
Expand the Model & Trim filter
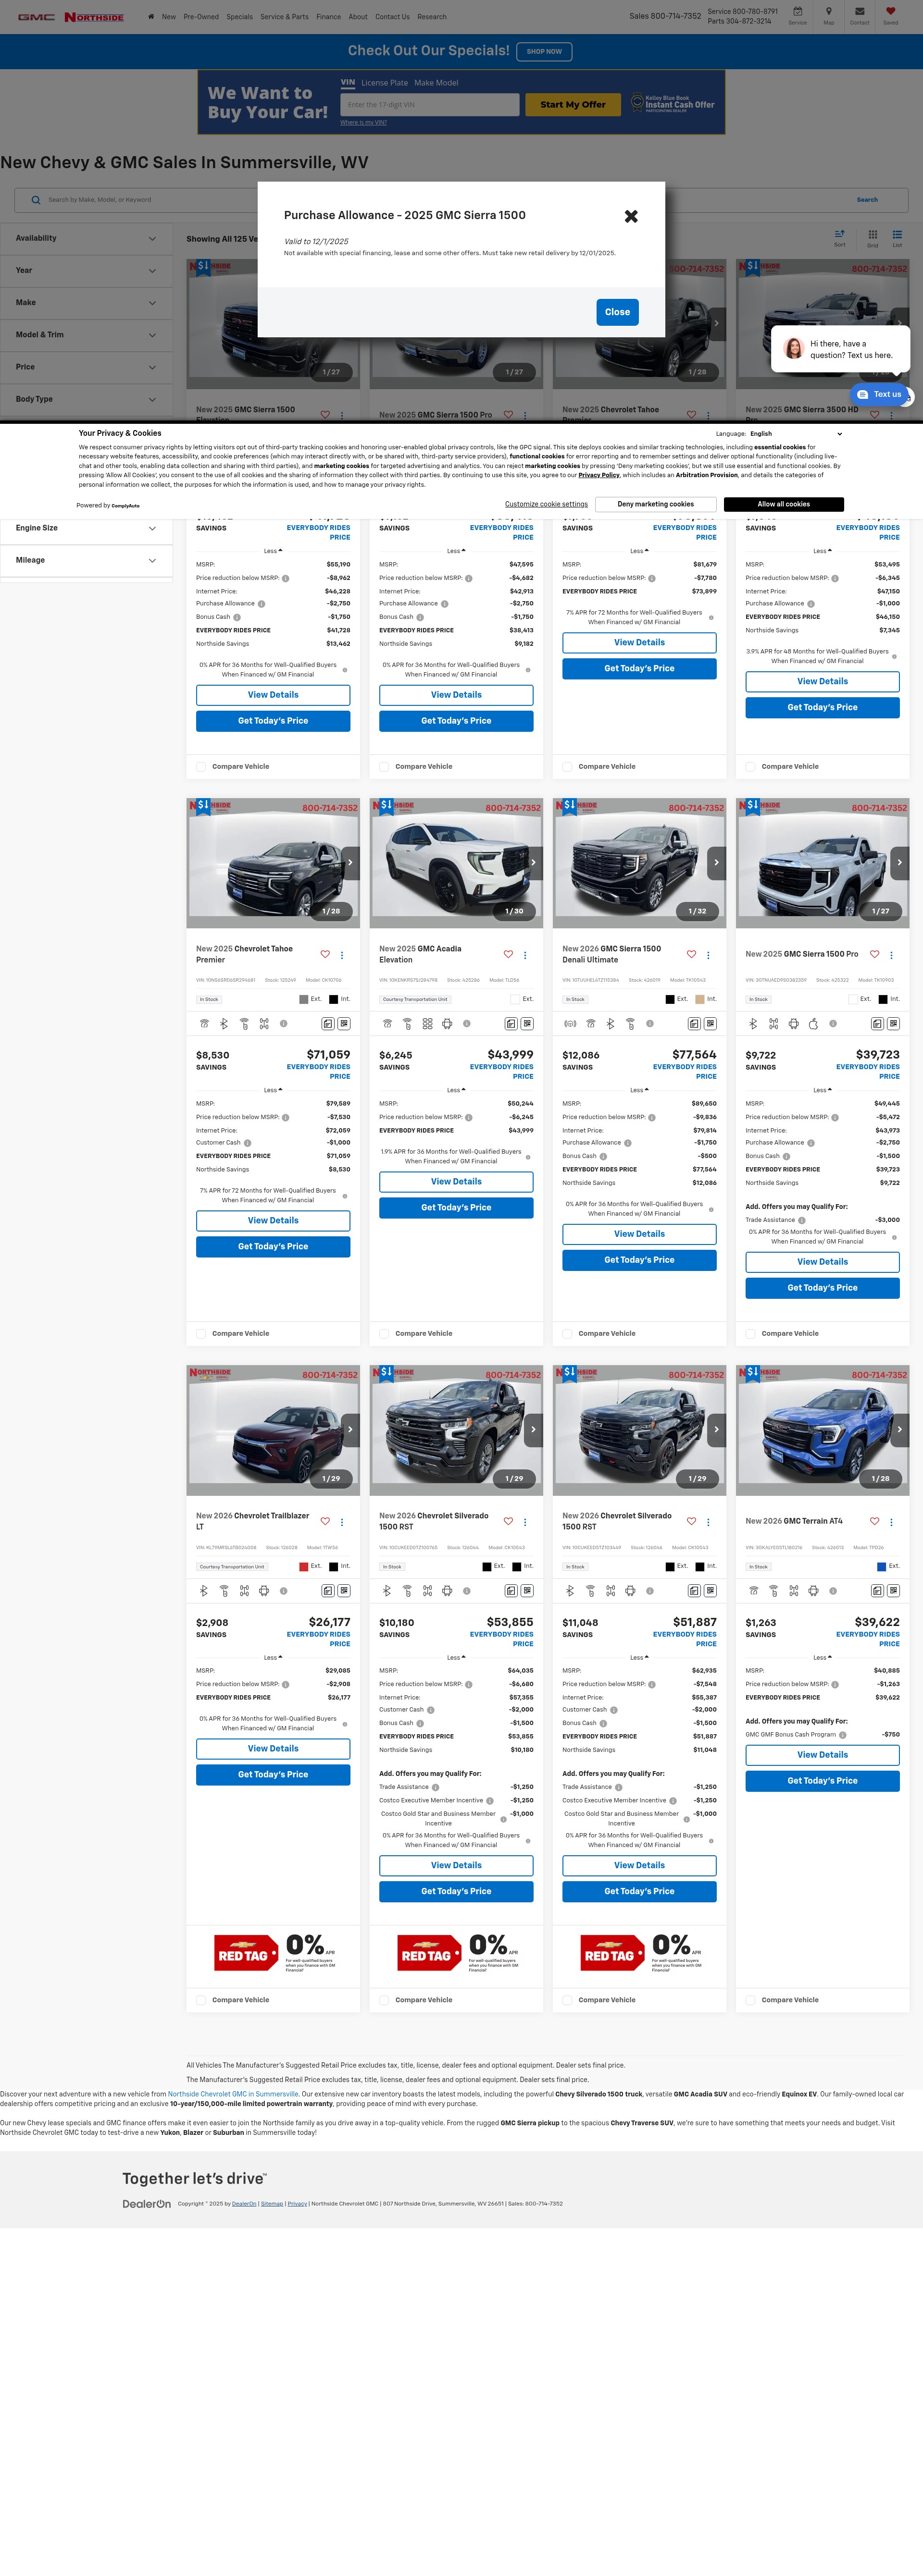86,335
